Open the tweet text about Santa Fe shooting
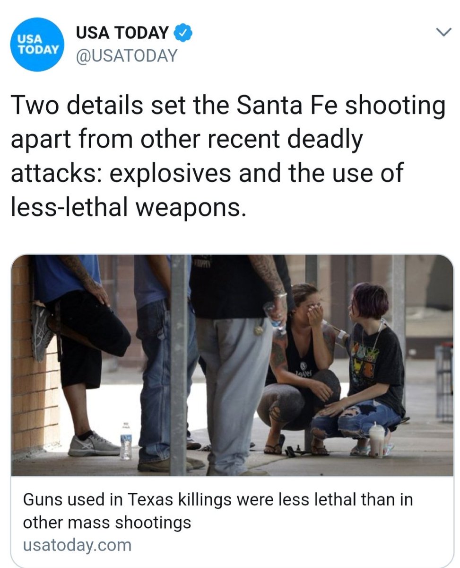 pyautogui.click(x=227, y=156)
